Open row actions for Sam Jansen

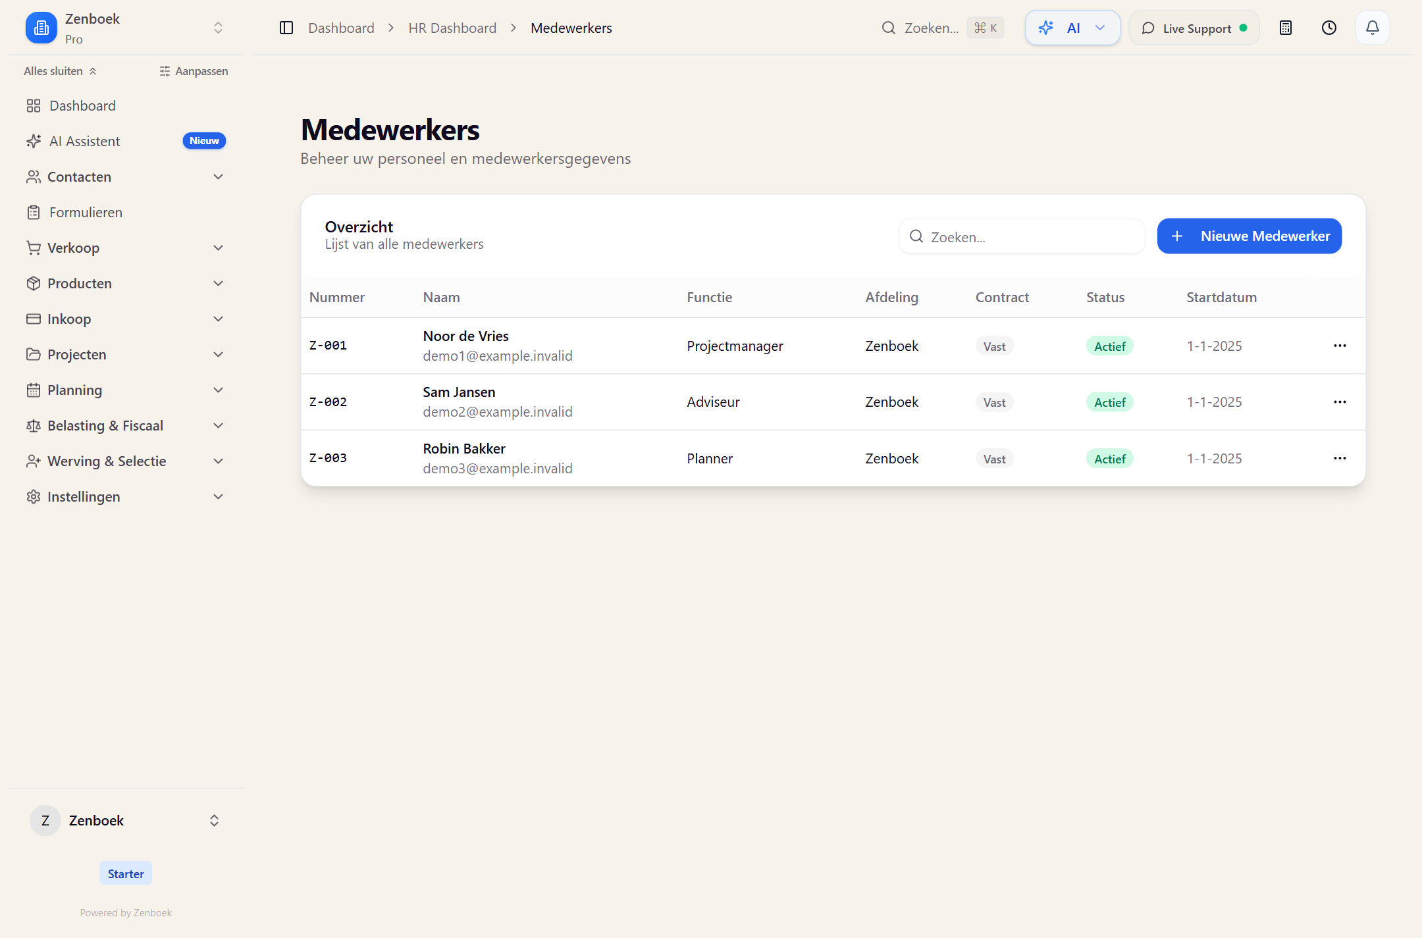pyautogui.click(x=1340, y=402)
